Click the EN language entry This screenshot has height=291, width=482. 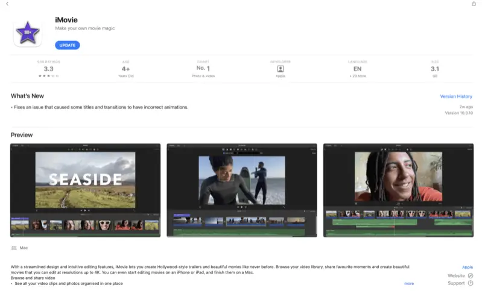[358, 69]
